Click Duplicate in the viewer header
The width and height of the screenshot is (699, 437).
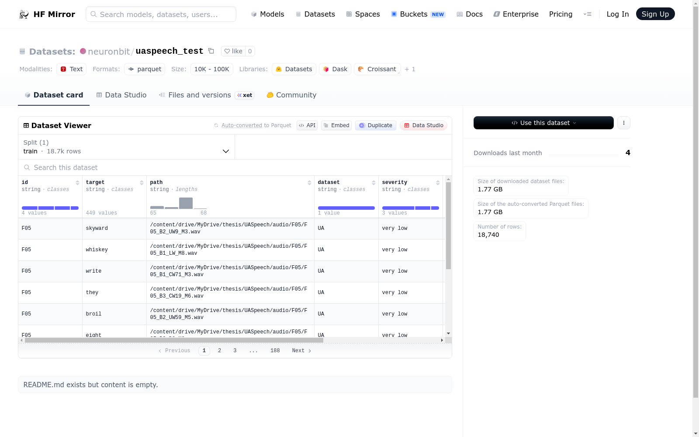tap(376, 125)
